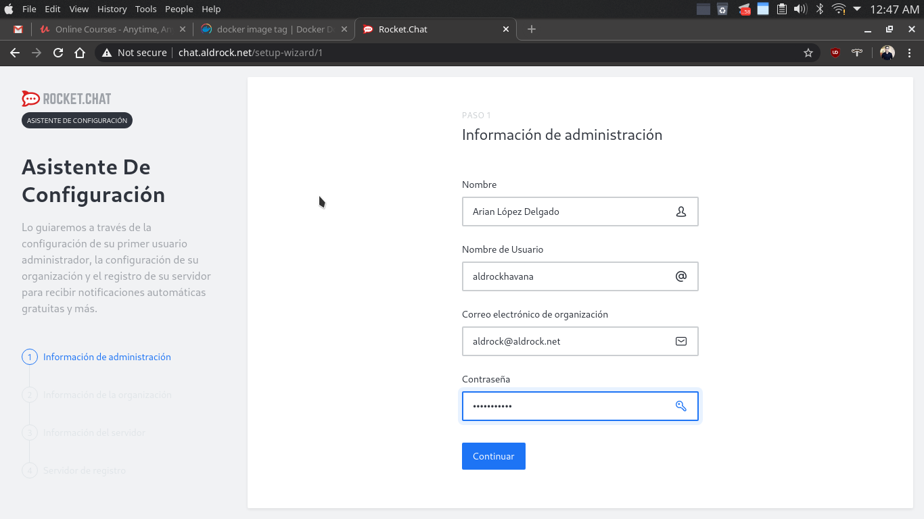Viewport: 924px width, 519px height.
Task: Select step 4 Servidor de registro
Action: click(74, 470)
